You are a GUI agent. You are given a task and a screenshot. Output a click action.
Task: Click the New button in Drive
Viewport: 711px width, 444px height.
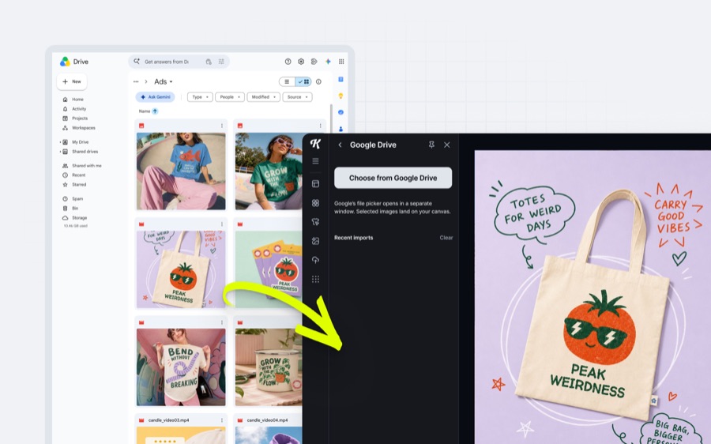(x=72, y=81)
